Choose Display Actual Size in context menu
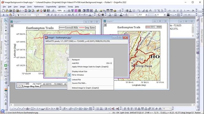Image resolution: width=204 pixels, height=114 pixels. [79, 72]
